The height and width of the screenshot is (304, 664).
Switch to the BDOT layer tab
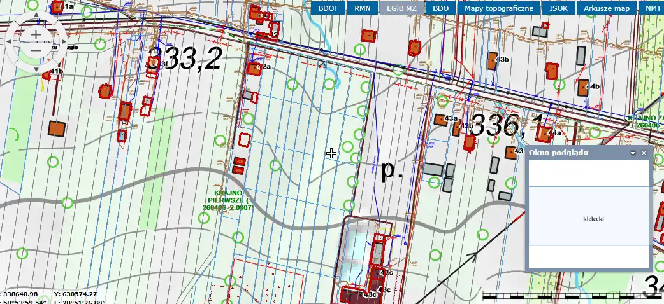pos(328,8)
